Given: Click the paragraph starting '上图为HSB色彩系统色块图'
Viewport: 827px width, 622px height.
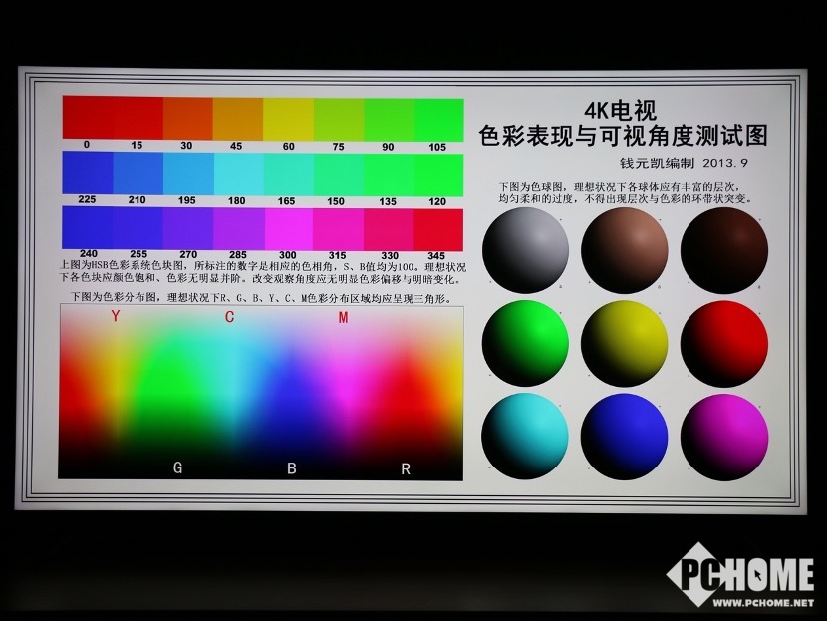Looking at the screenshot, I should coord(263,273).
